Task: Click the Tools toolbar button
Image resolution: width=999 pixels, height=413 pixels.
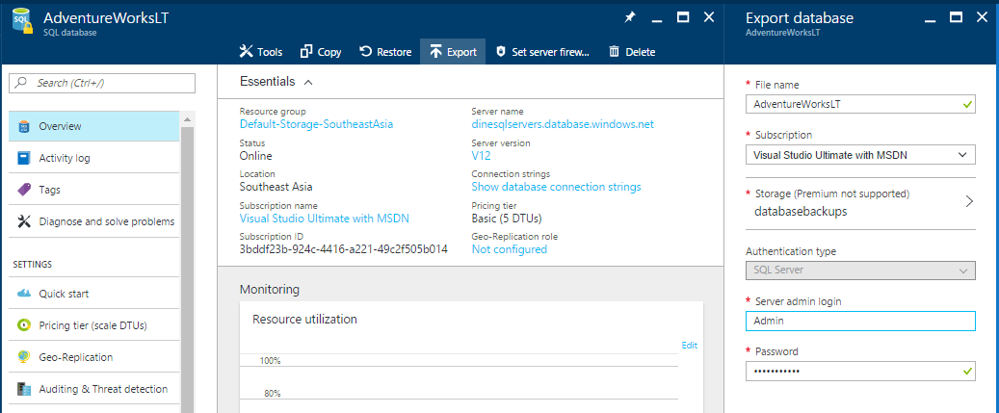Action: (260, 52)
